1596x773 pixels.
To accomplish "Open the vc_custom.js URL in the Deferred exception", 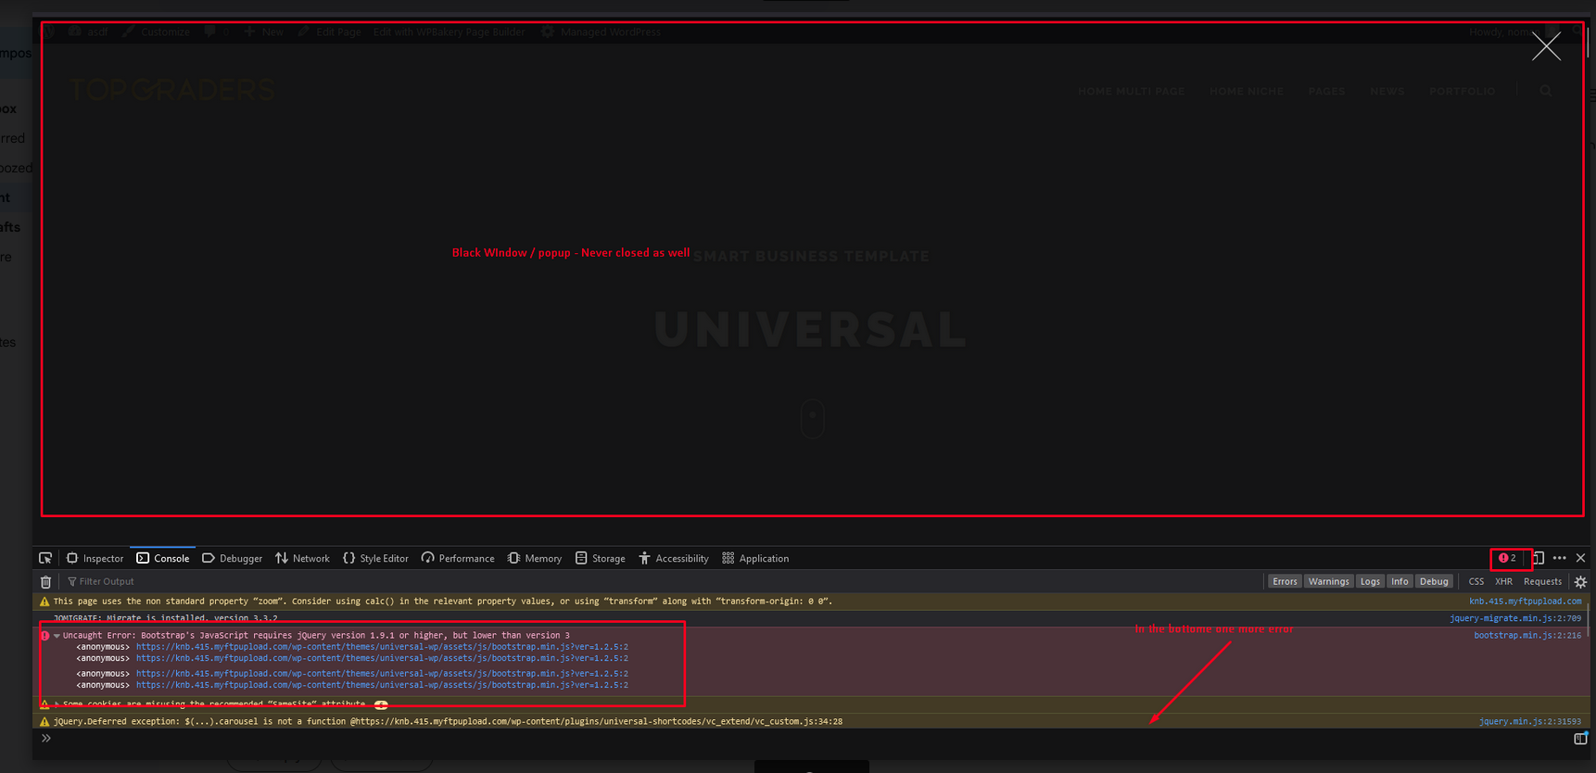I will coord(599,721).
